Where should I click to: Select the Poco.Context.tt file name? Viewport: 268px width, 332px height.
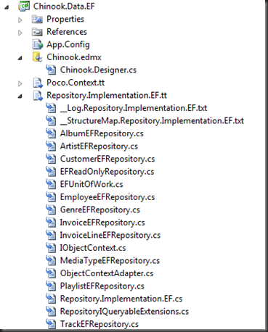tap(76, 83)
